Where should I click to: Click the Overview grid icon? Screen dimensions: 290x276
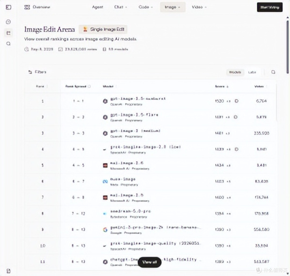tap(27, 7)
